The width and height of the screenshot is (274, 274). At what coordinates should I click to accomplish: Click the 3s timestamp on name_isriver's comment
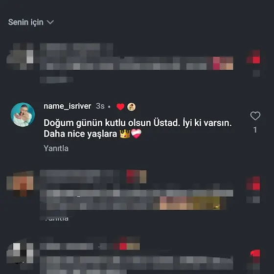[100, 106]
